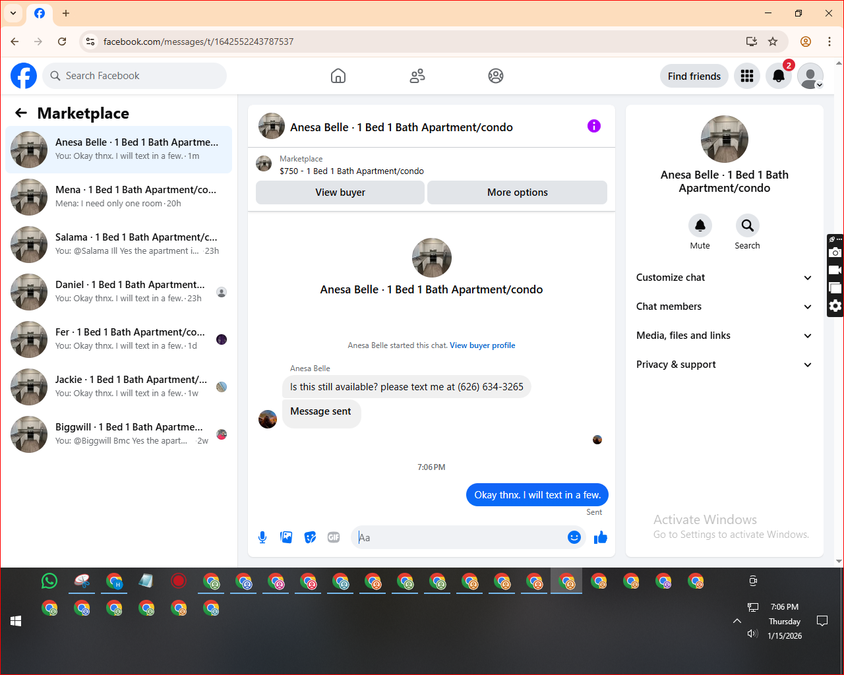
Task: Search in conversation magnifier icon
Action: click(x=747, y=225)
